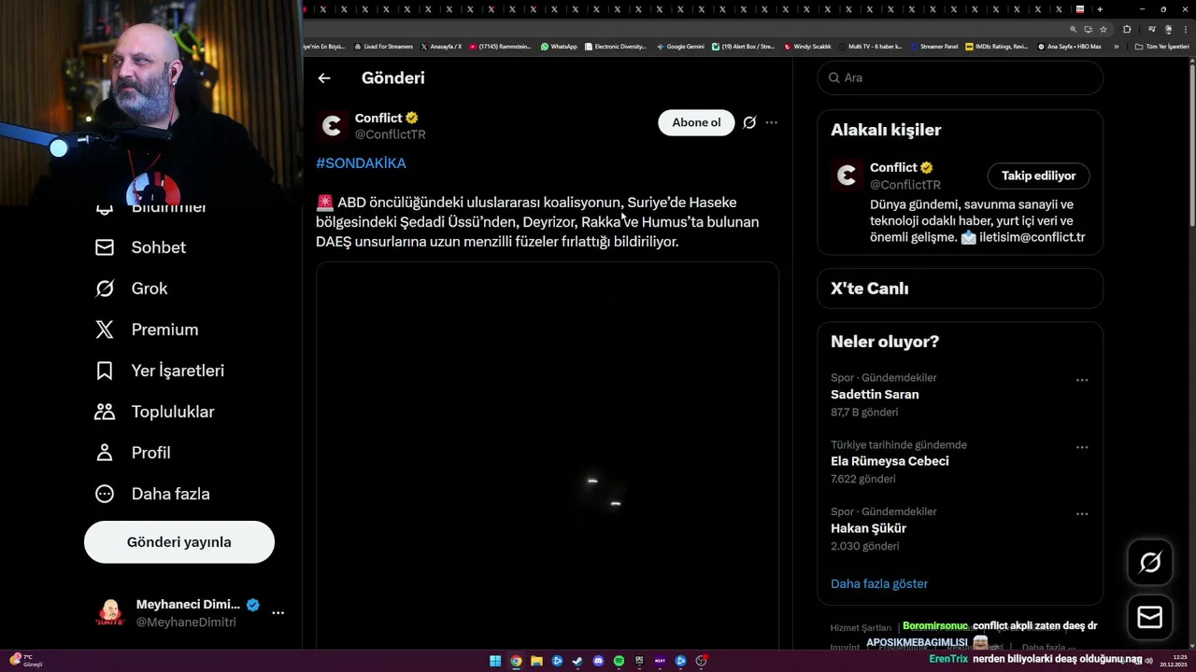Bookmark this page with star icon
The image size is (1196, 672).
(1103, 29)
